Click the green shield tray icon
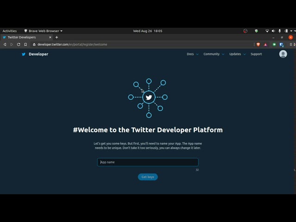This screenshot has height=222, width=296. coord(256,31)
